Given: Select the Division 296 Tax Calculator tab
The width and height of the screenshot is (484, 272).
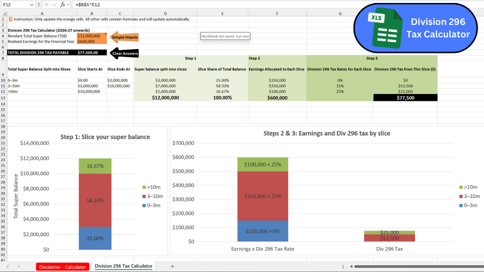Looking at the screenshot, I should click(x=123, y=266).
